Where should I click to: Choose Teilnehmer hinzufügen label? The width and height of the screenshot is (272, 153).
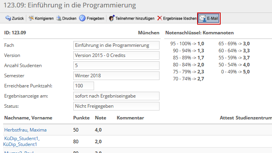tap(135, 18)
